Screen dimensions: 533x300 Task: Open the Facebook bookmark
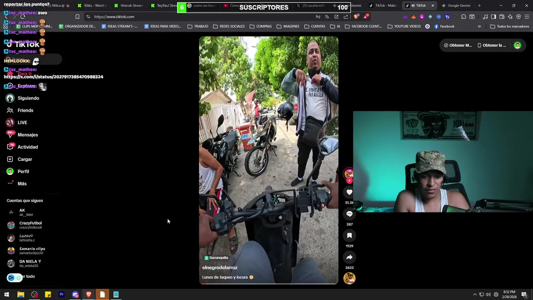click(x=444, y=26)
